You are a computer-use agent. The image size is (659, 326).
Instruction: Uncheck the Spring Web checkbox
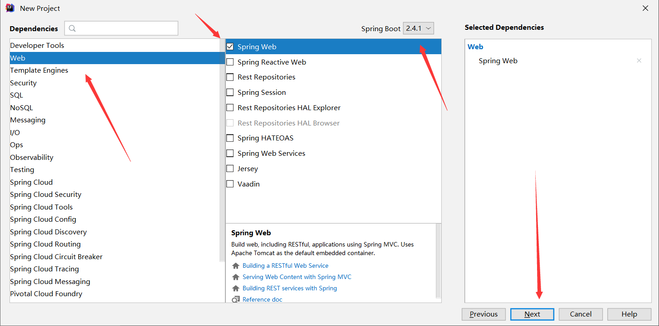pyautogui.click(x=230, y=47)
